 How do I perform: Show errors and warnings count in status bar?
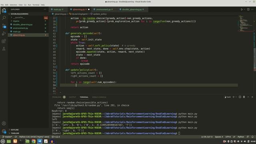click(x=56, y=137)
